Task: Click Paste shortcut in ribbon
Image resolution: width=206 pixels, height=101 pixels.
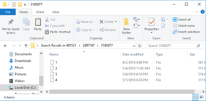Action: (58, 32)
